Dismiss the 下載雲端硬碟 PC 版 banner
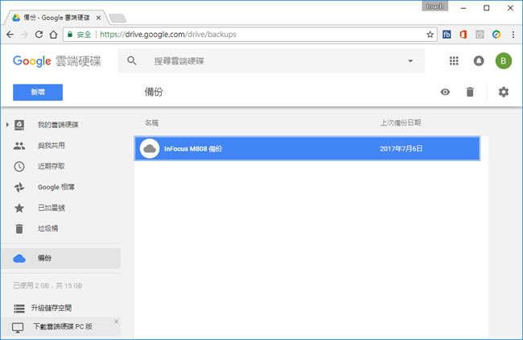The image size is (523, 340). (x=116, y=321)
